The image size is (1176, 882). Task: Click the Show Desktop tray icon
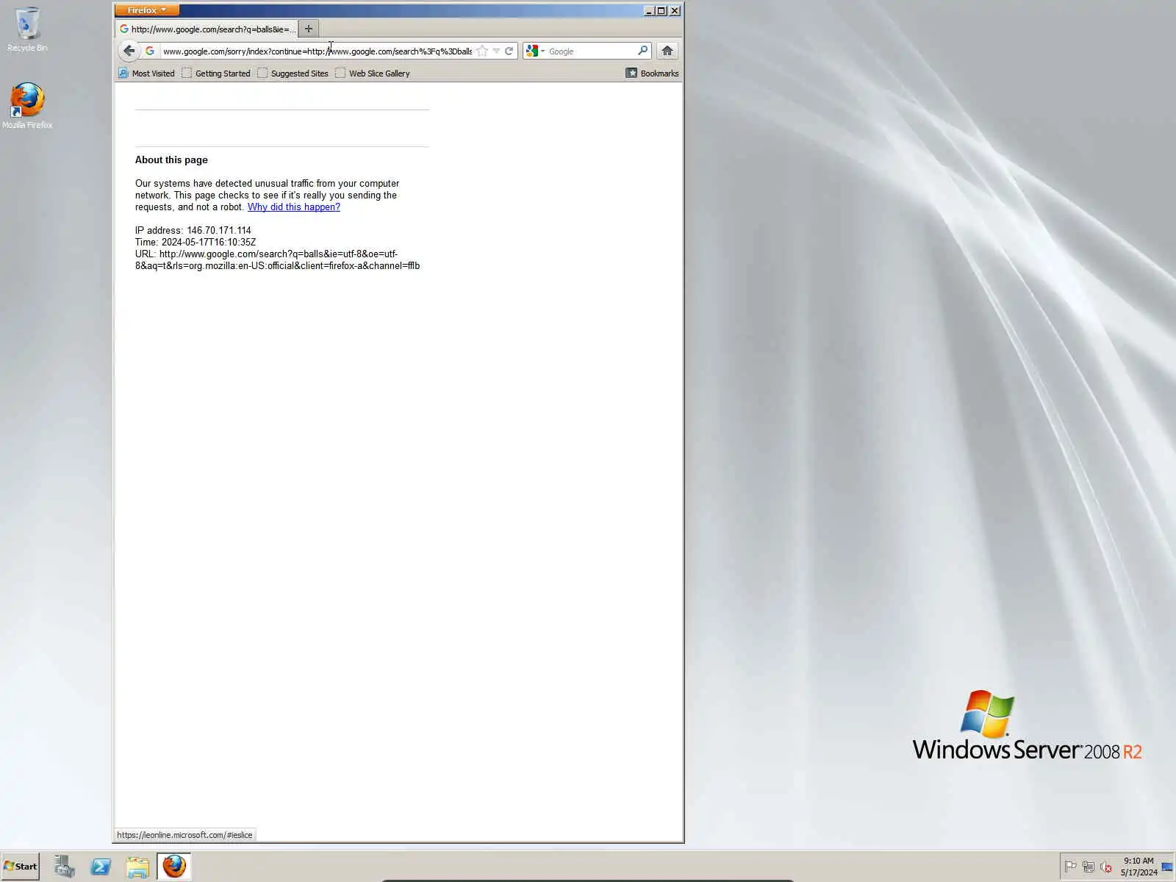coord(1167,867)
